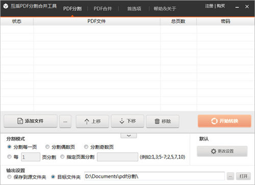Remove file with 移除 button
This screenshot has height=185, width=255.
point(163,121)
